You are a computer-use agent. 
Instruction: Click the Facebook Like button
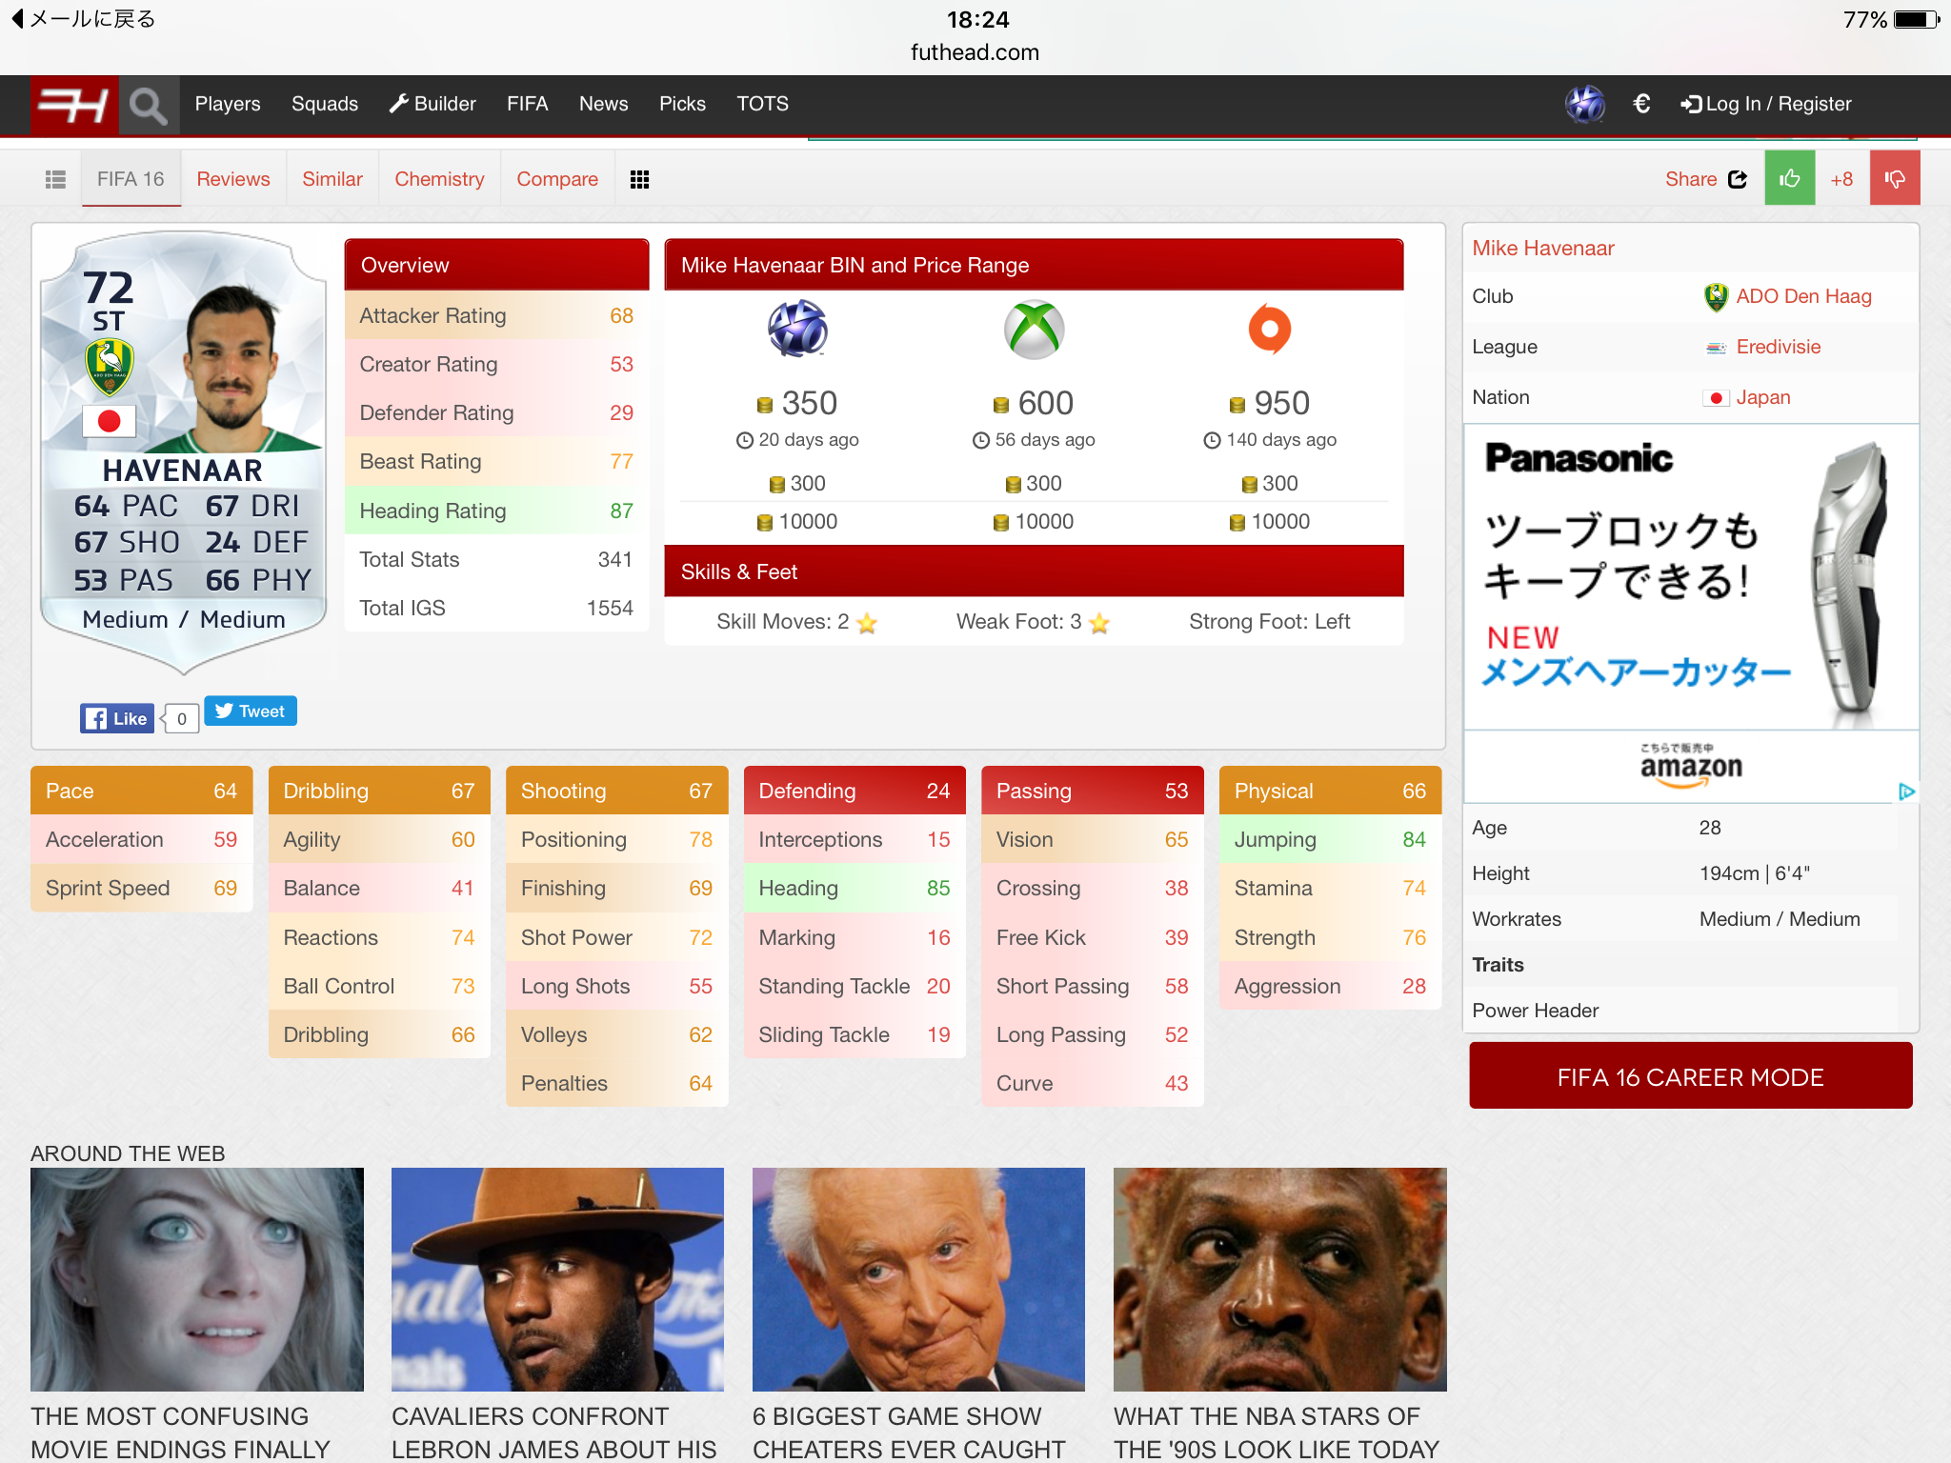pos(116,718)
